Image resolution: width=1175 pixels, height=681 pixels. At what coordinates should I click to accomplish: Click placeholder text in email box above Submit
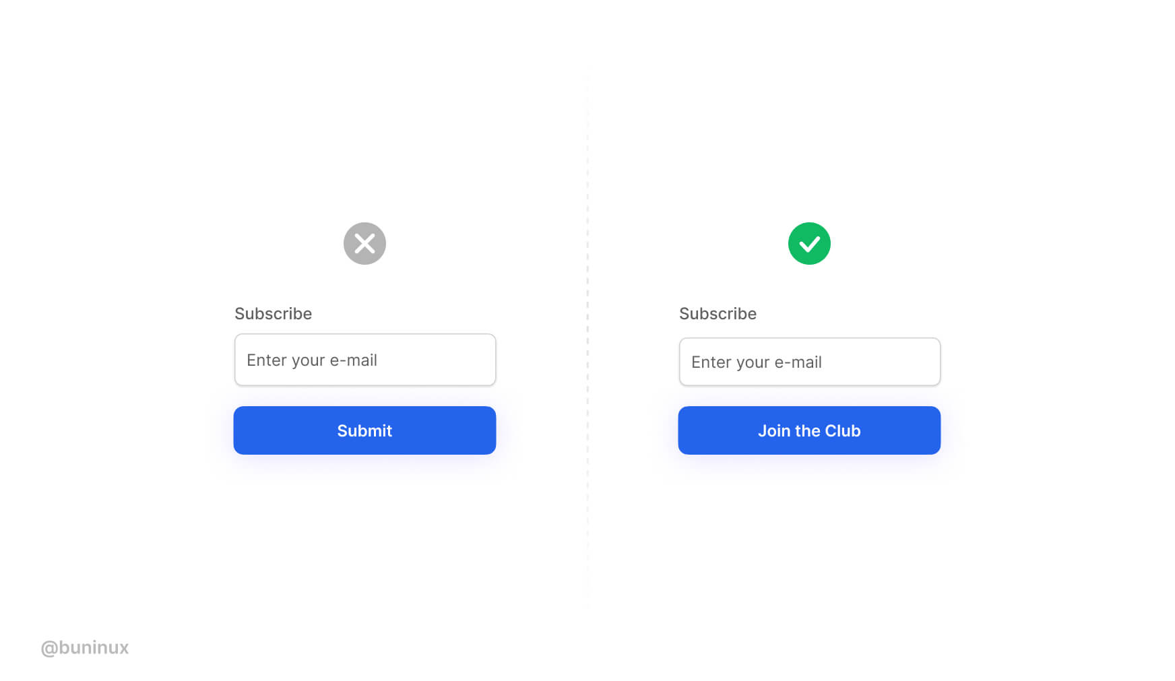click(312, 360)
